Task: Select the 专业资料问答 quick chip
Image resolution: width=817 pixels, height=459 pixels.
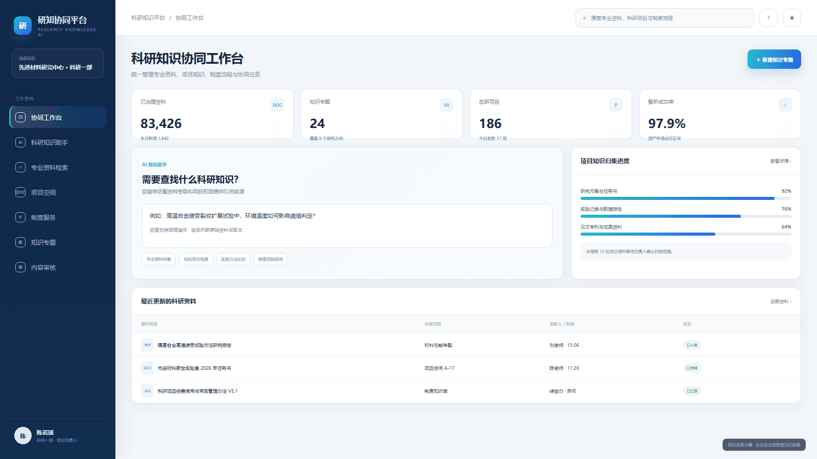Action: point(159,259)
